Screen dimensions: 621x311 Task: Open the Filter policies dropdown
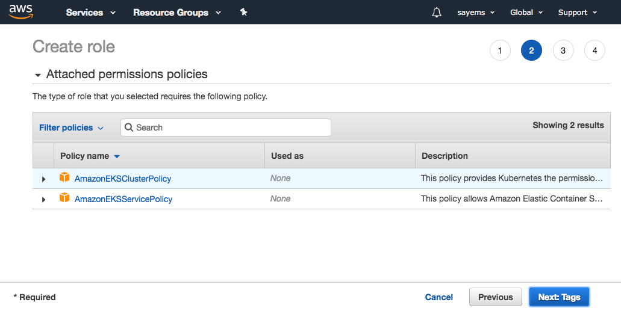pos(71,128)
